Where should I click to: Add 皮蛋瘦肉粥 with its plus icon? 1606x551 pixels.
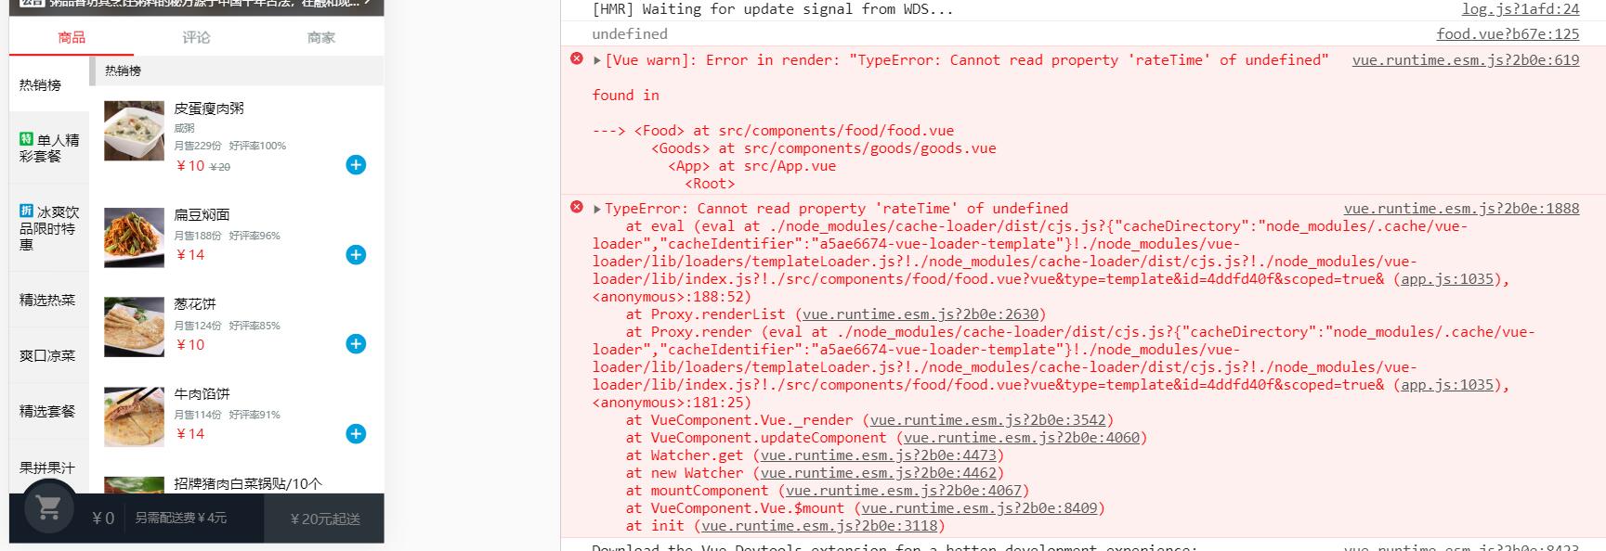coord(356,165)
